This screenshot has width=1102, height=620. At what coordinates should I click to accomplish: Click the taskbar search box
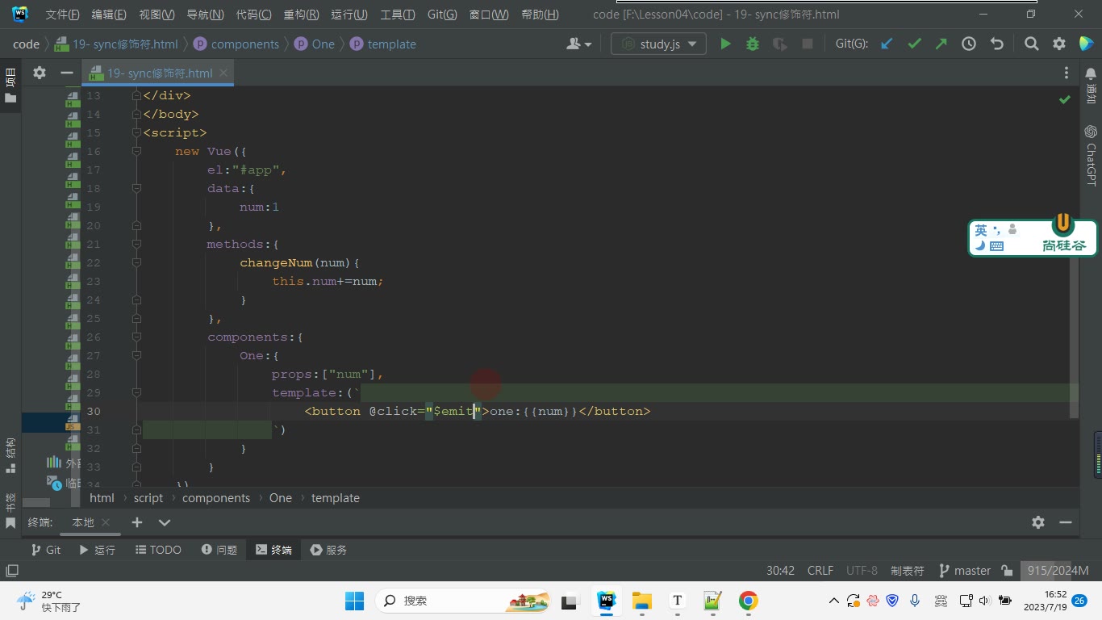tap(464, 601)
